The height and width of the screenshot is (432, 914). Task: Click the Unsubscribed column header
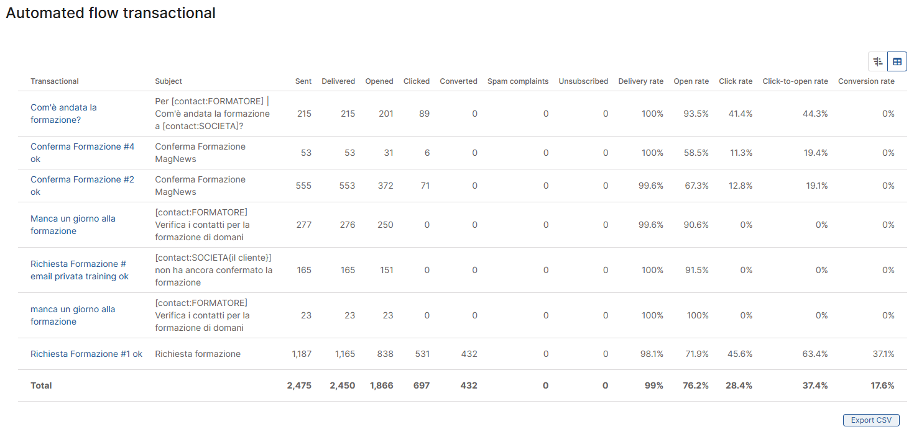point(583,81)
